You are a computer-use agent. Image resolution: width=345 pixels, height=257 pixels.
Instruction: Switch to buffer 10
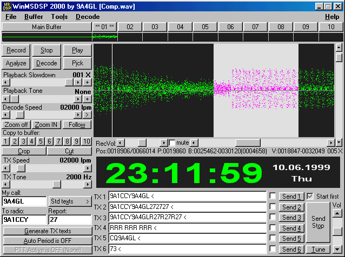(x=331, y=27)
